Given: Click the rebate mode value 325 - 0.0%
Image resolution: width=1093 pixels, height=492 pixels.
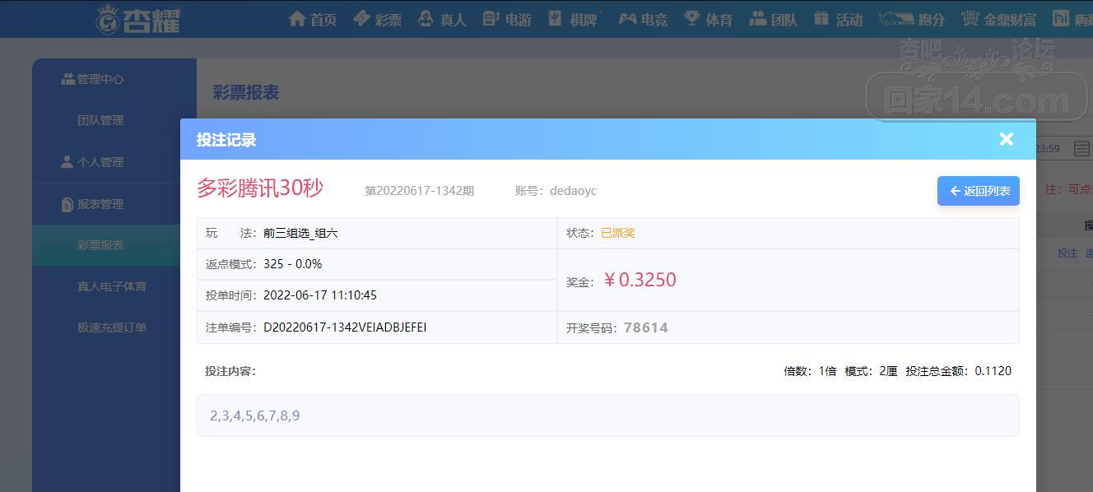Looking at the screenshot, I should pyautogui.click(x=293, y=264).
